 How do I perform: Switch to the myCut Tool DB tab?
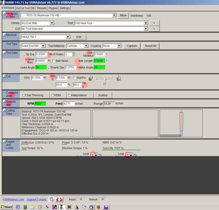pyautogui.click(x=25, y=8)
